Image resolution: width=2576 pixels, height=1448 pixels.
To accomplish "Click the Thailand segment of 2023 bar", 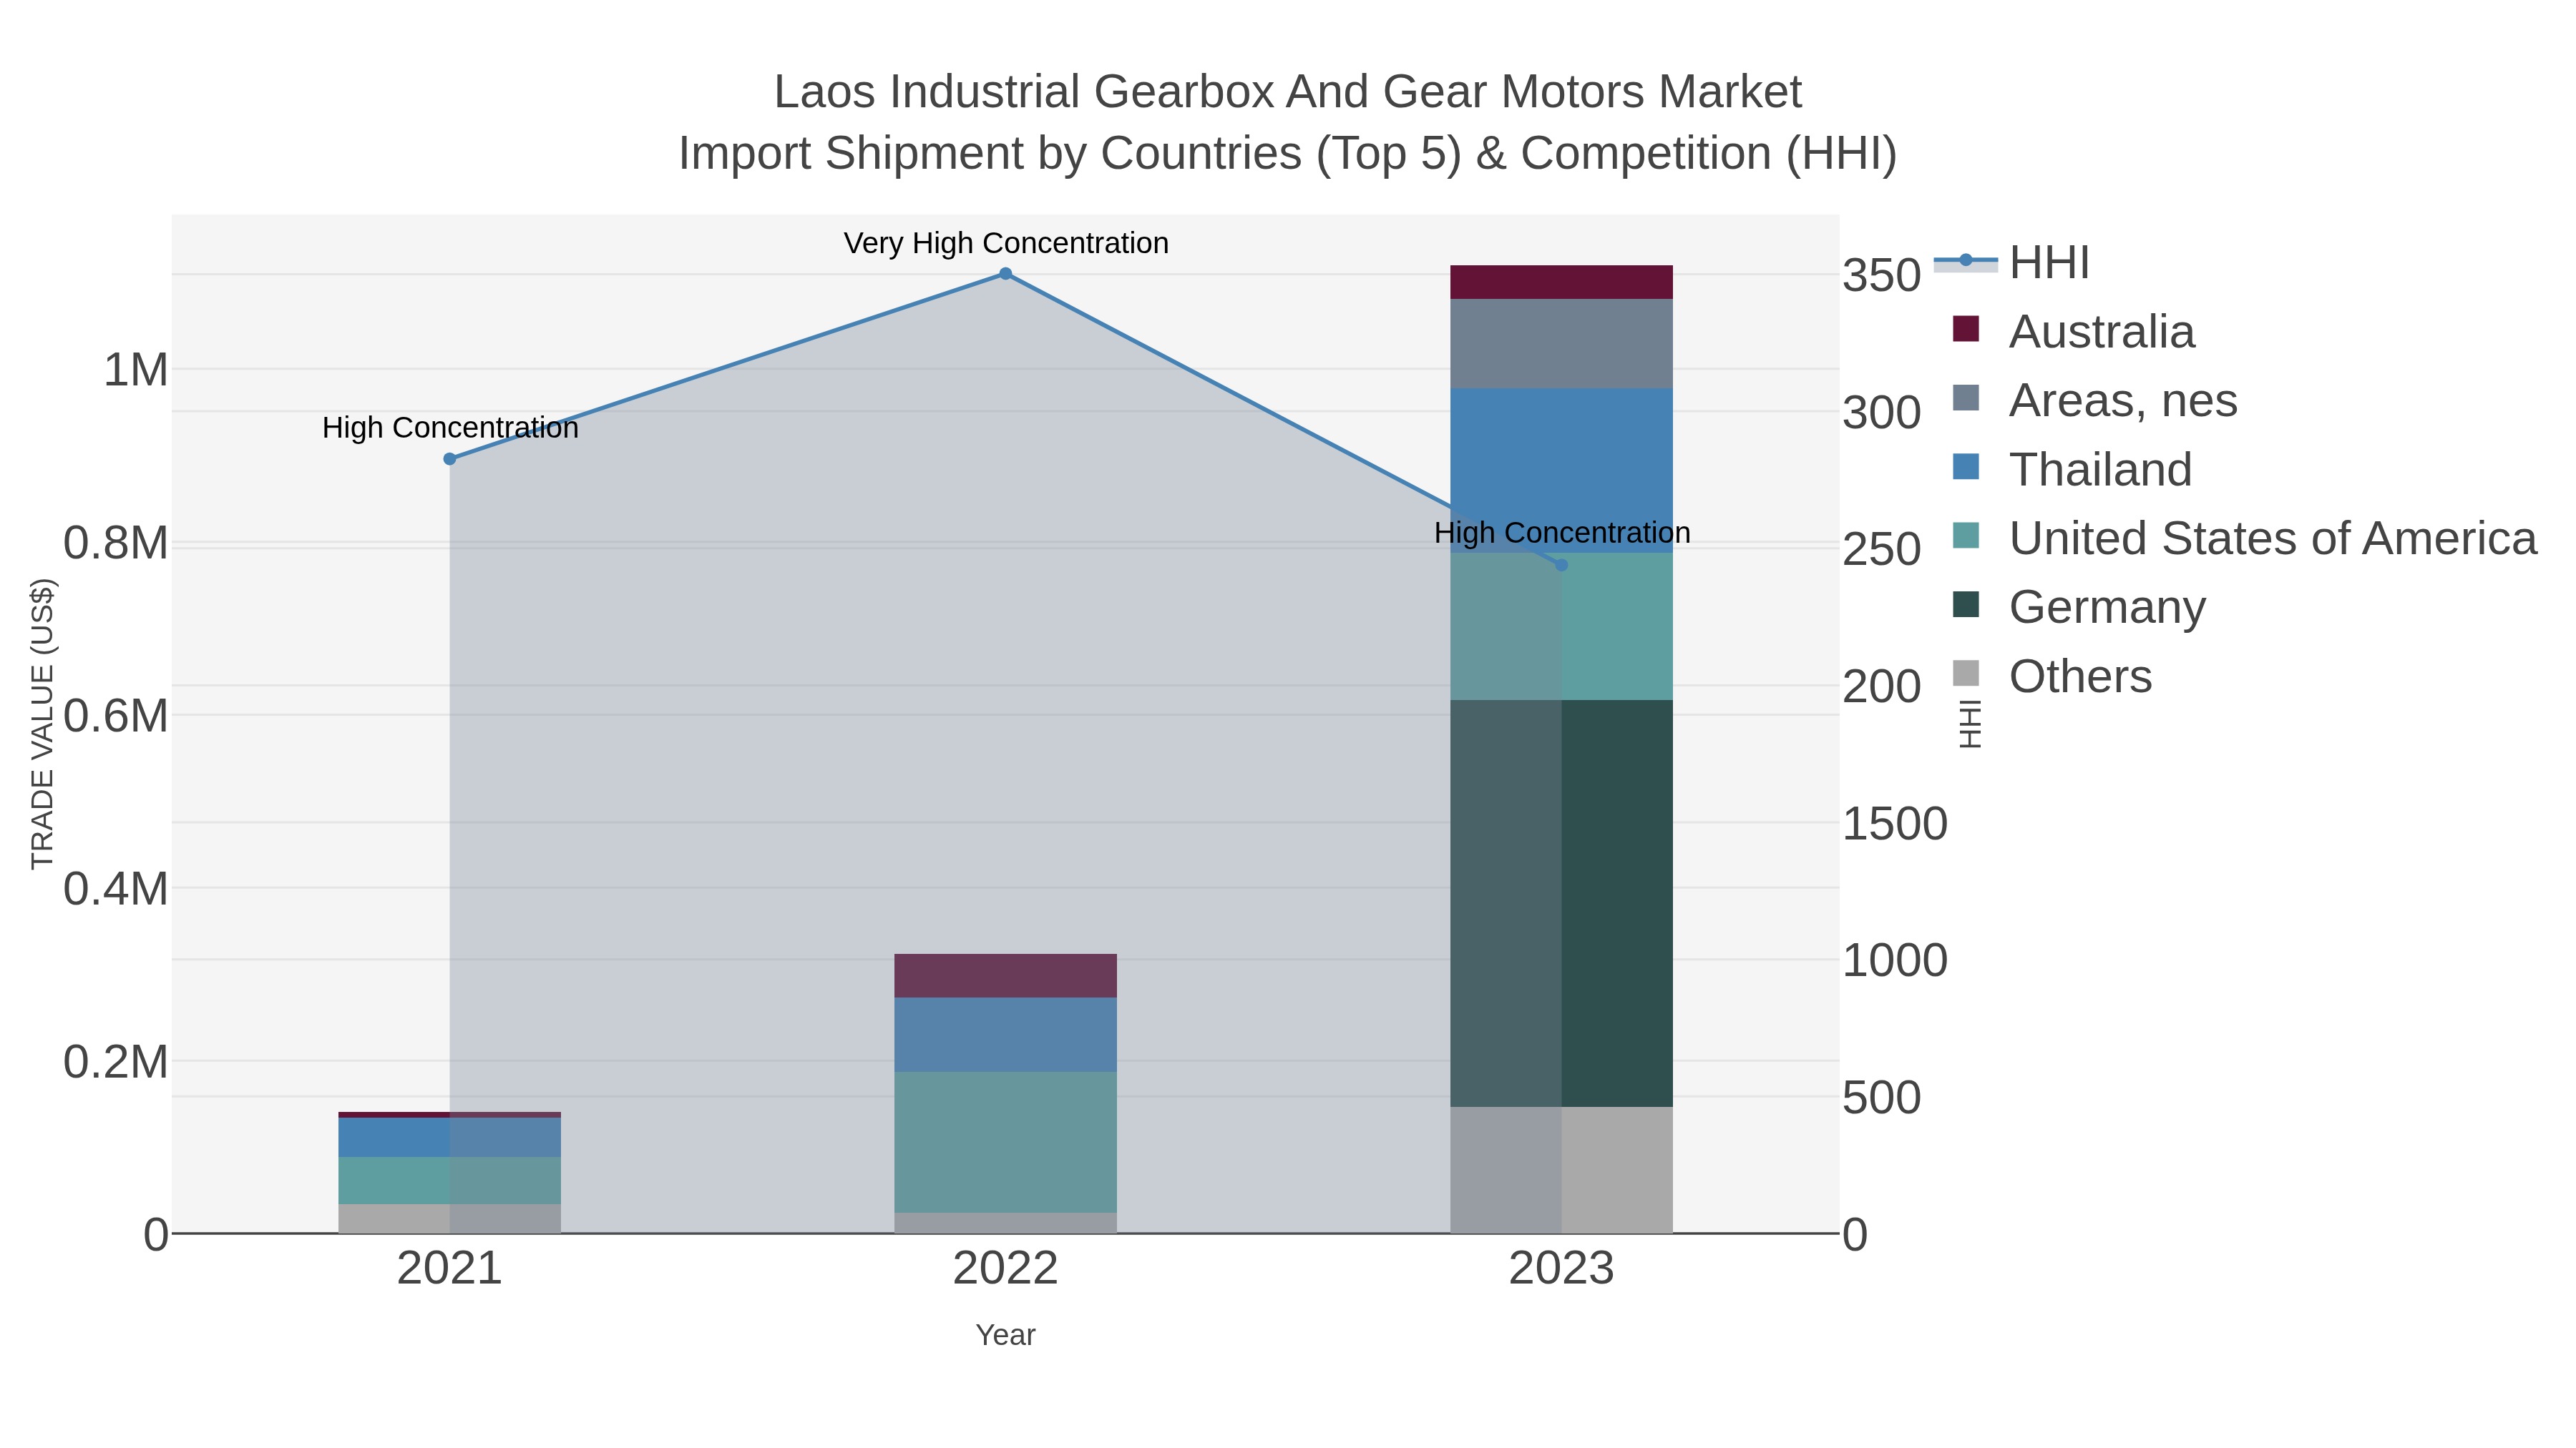I will [1562, 471].
